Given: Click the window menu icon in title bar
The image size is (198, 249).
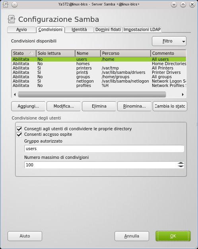Looking at the screenshot, I should tap(6, 4).
